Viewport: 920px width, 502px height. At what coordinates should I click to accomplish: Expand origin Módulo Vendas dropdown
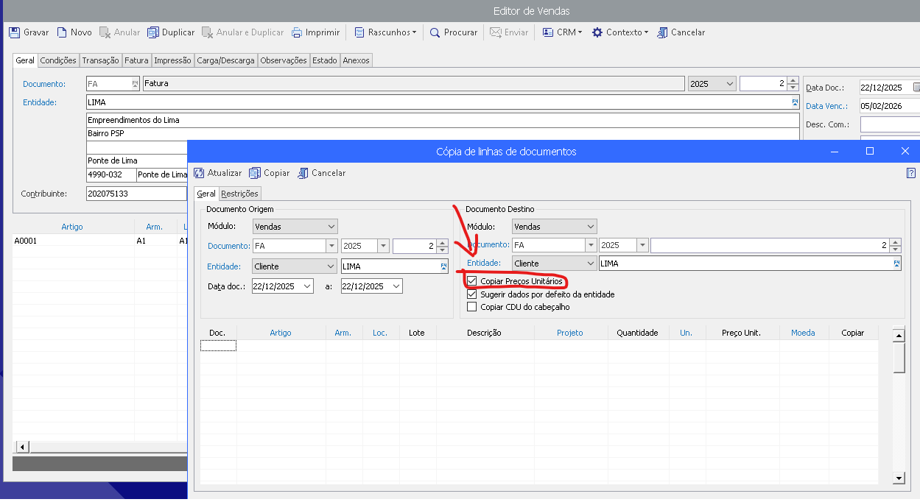pyautogui.click(x=331, y=227)
